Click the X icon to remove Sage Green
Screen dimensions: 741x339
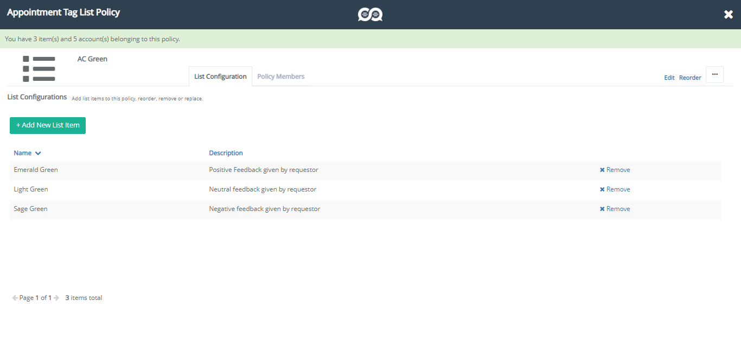[602, 209]
